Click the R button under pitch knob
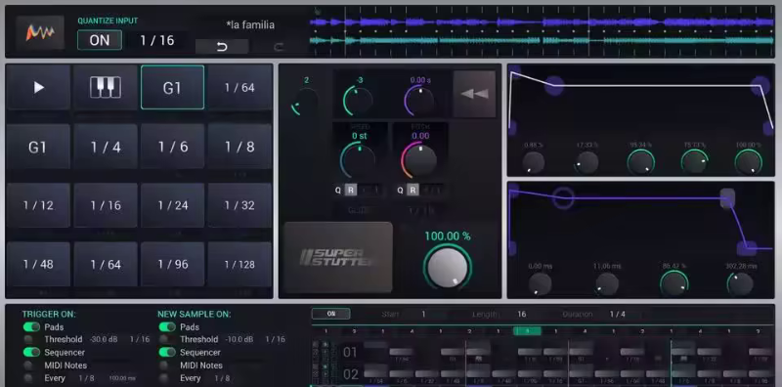Viewport: 782px width, 387px height. pyautogui.click(x=413, y=190)
